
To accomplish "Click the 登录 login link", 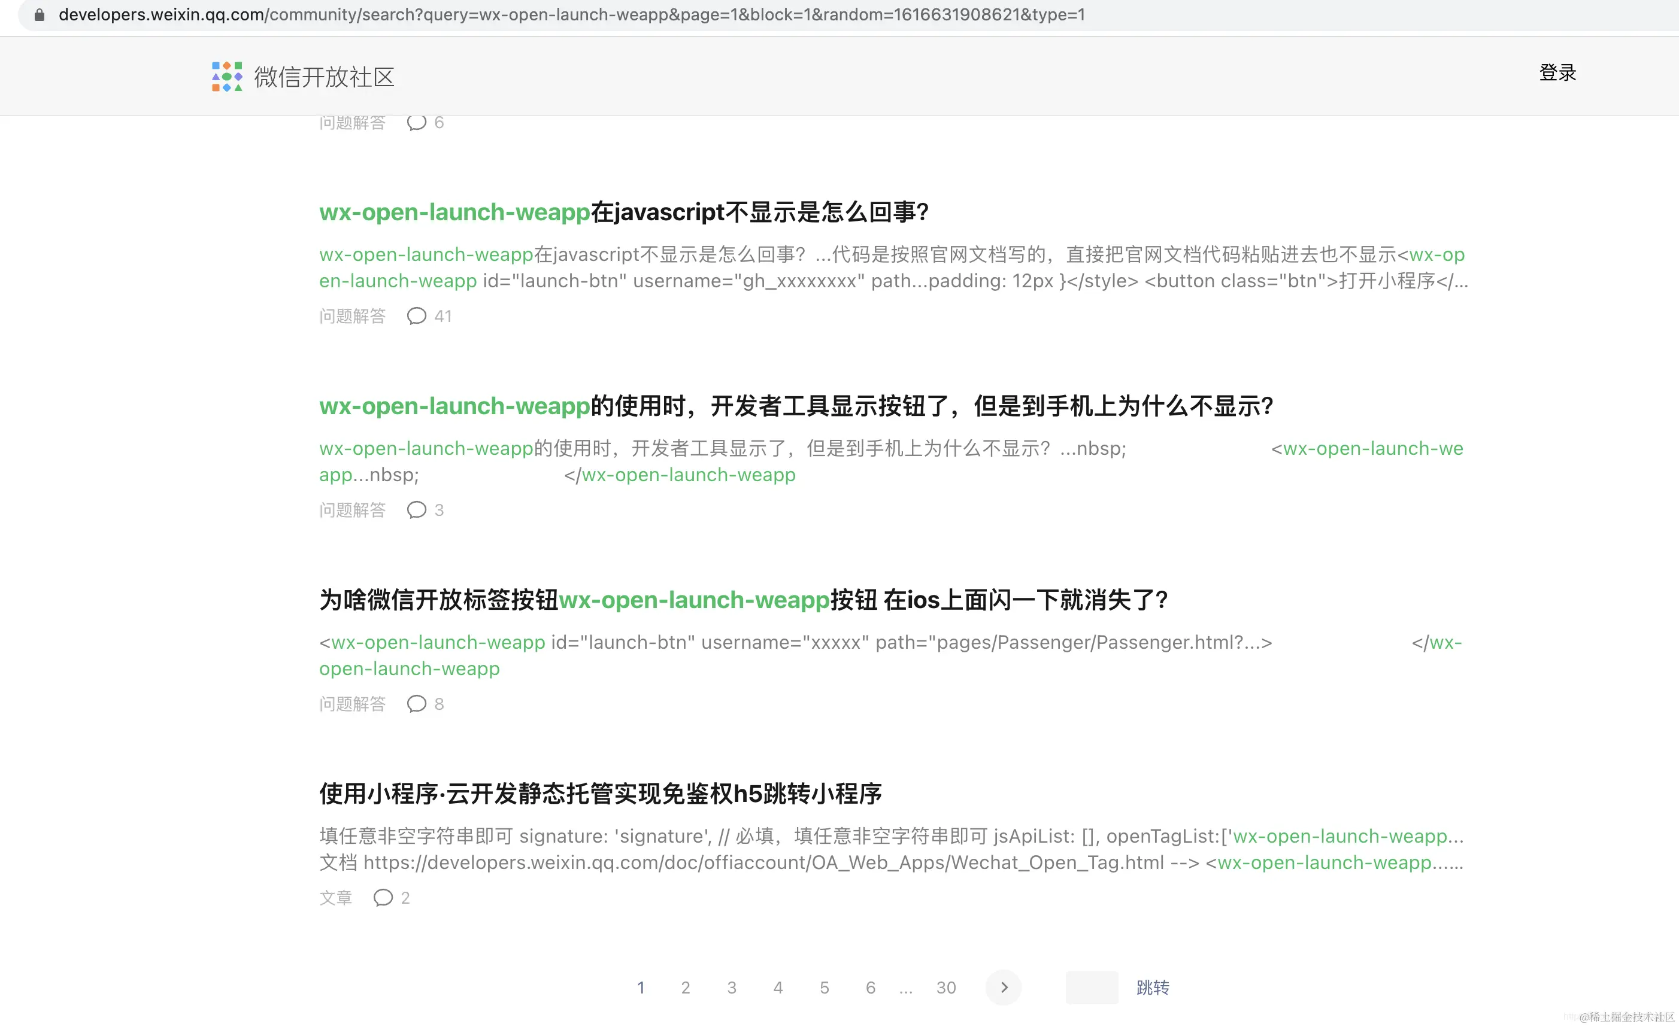I will pyautogui.click(x=1557, y=73).
